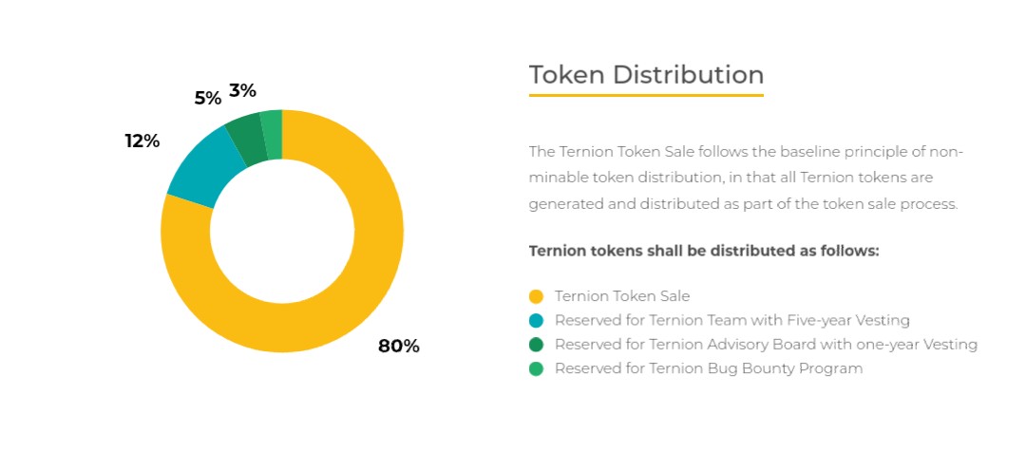This screenshot has height=452, width=1026.
Task: Click the 5% chart label
Action: (208, 99)
